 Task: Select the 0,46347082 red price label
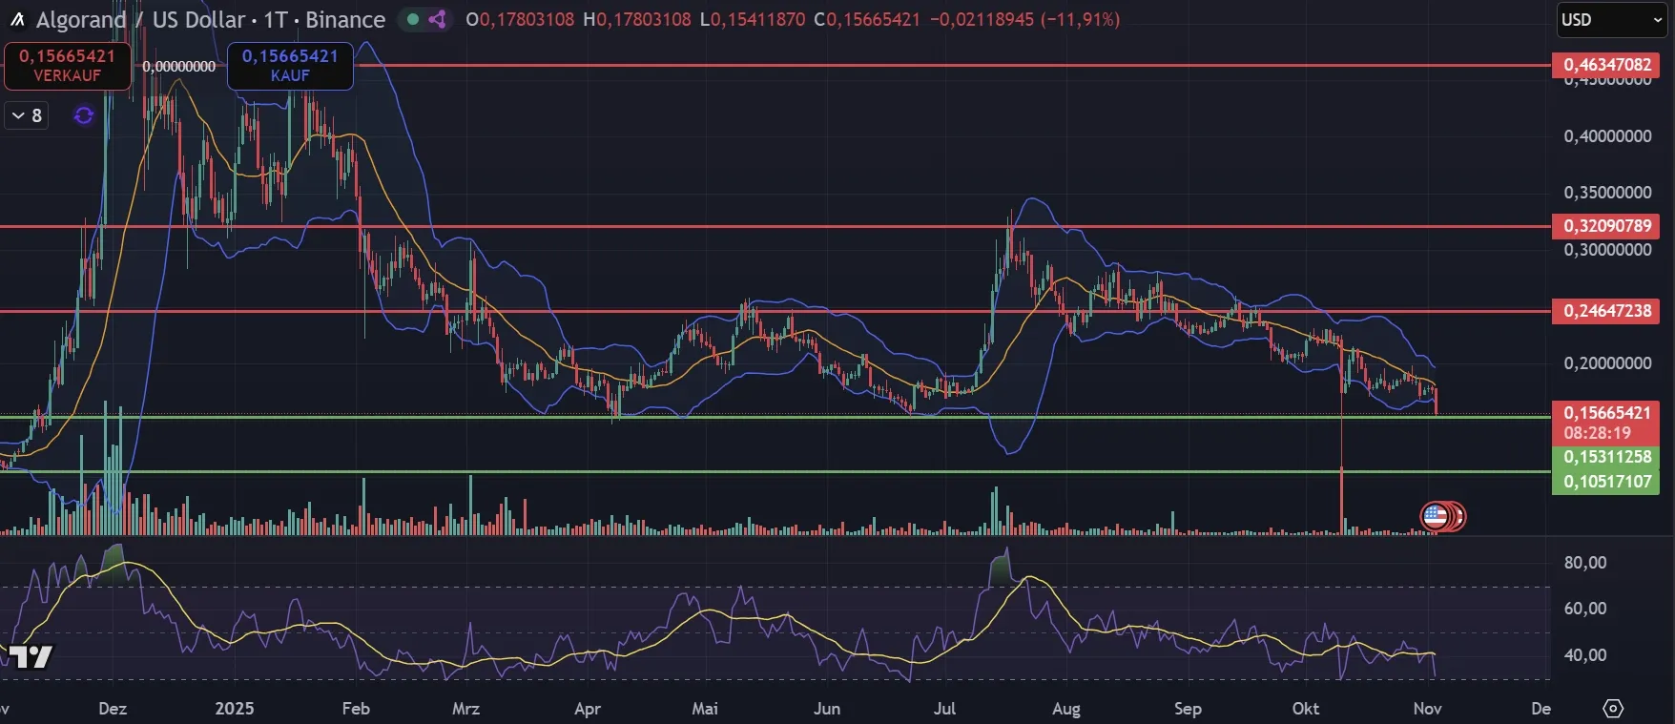1606,65
